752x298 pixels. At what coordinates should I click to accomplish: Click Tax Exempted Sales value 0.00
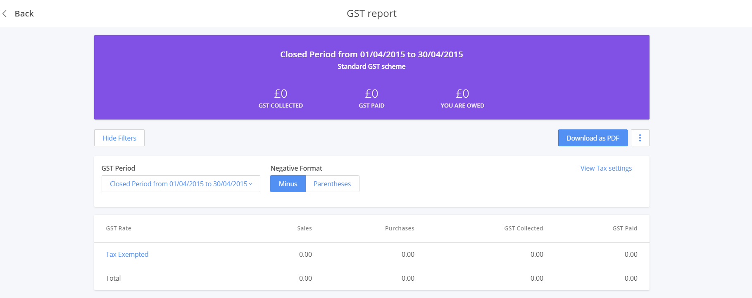tap(305, 254)
